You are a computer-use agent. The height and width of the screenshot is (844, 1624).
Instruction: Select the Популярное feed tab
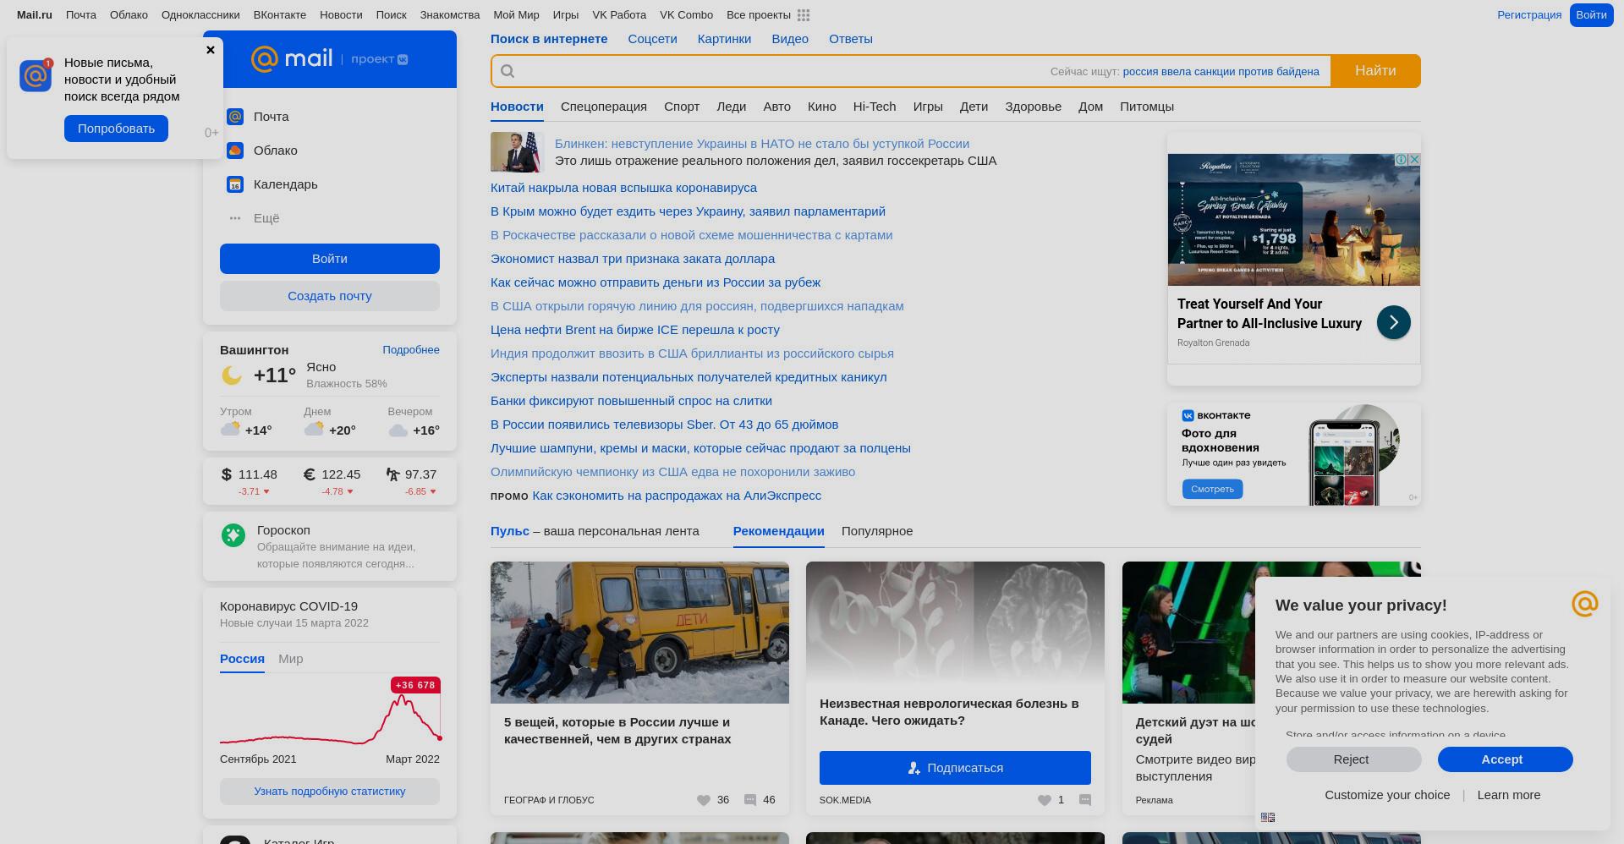(877, 531)
